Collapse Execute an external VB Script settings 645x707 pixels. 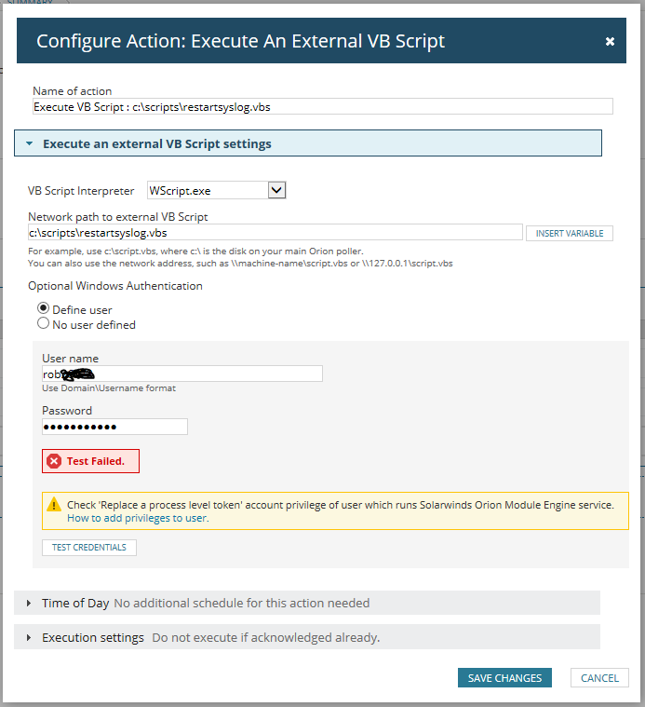[29, 144]
